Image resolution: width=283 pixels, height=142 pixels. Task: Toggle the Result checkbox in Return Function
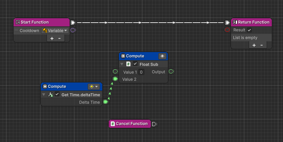pos(249,30)
